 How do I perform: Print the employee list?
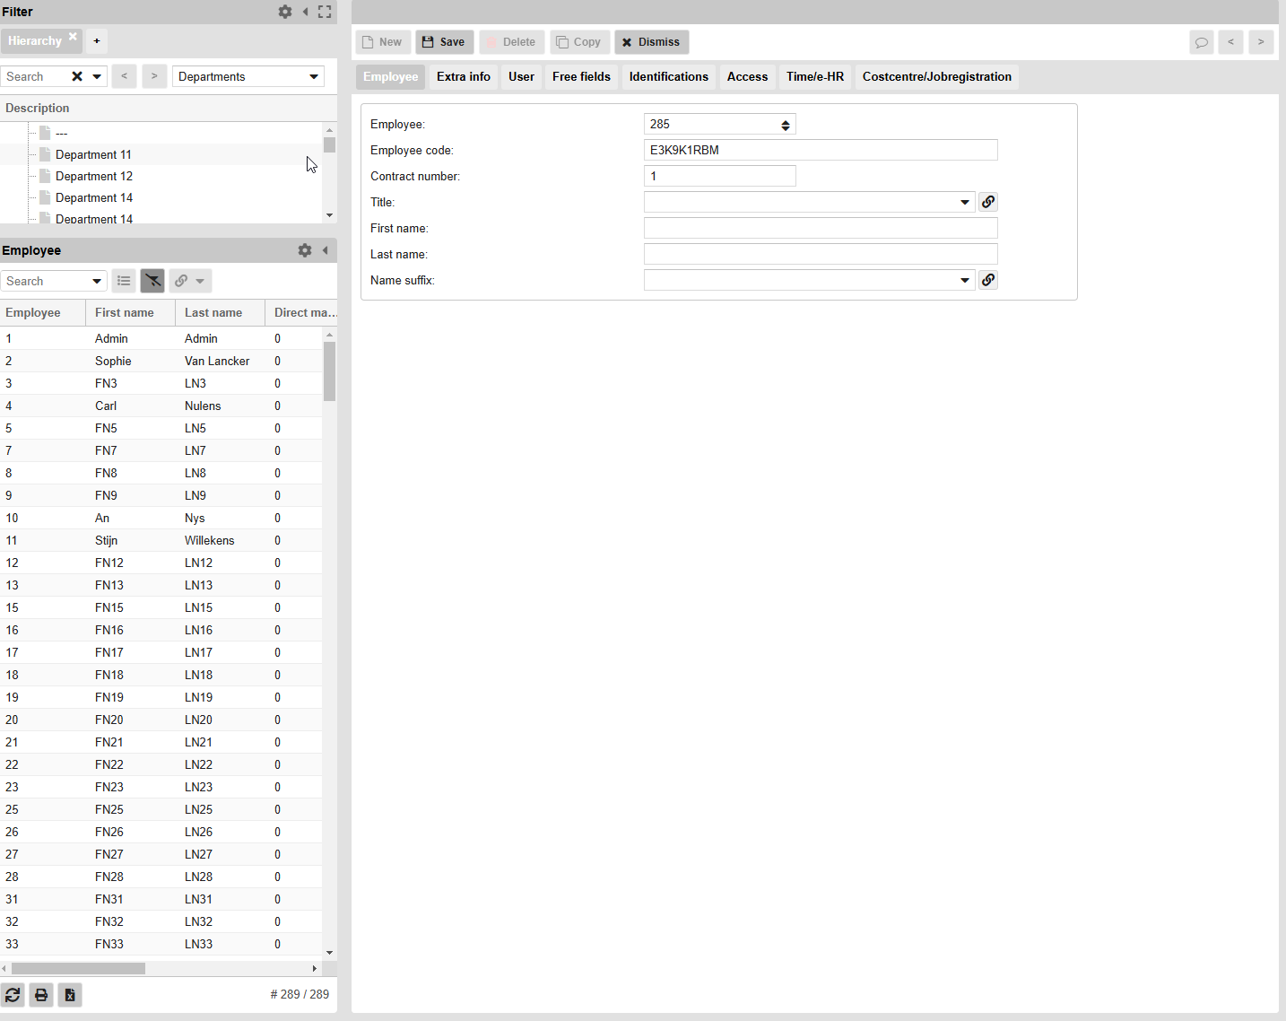pyautogui.click(x=41, y=995)
